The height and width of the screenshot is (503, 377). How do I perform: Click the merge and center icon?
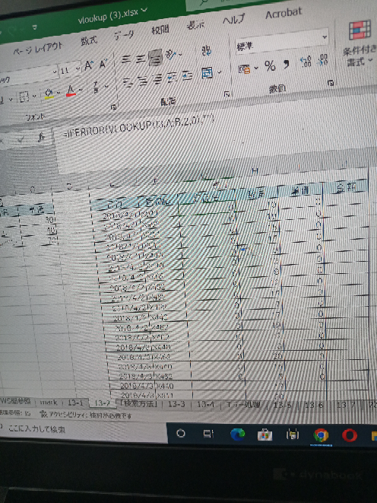coord(207,74)
